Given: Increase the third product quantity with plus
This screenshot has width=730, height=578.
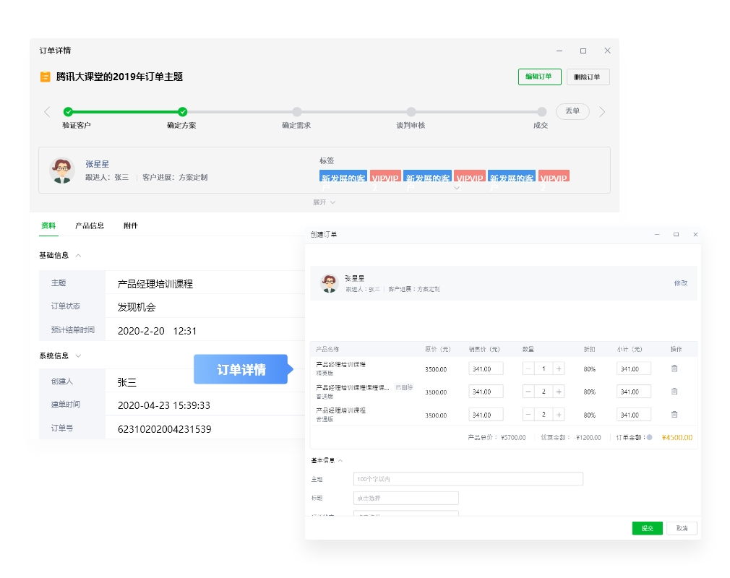Looking at the screenshot, I should (x=558, y=415).
